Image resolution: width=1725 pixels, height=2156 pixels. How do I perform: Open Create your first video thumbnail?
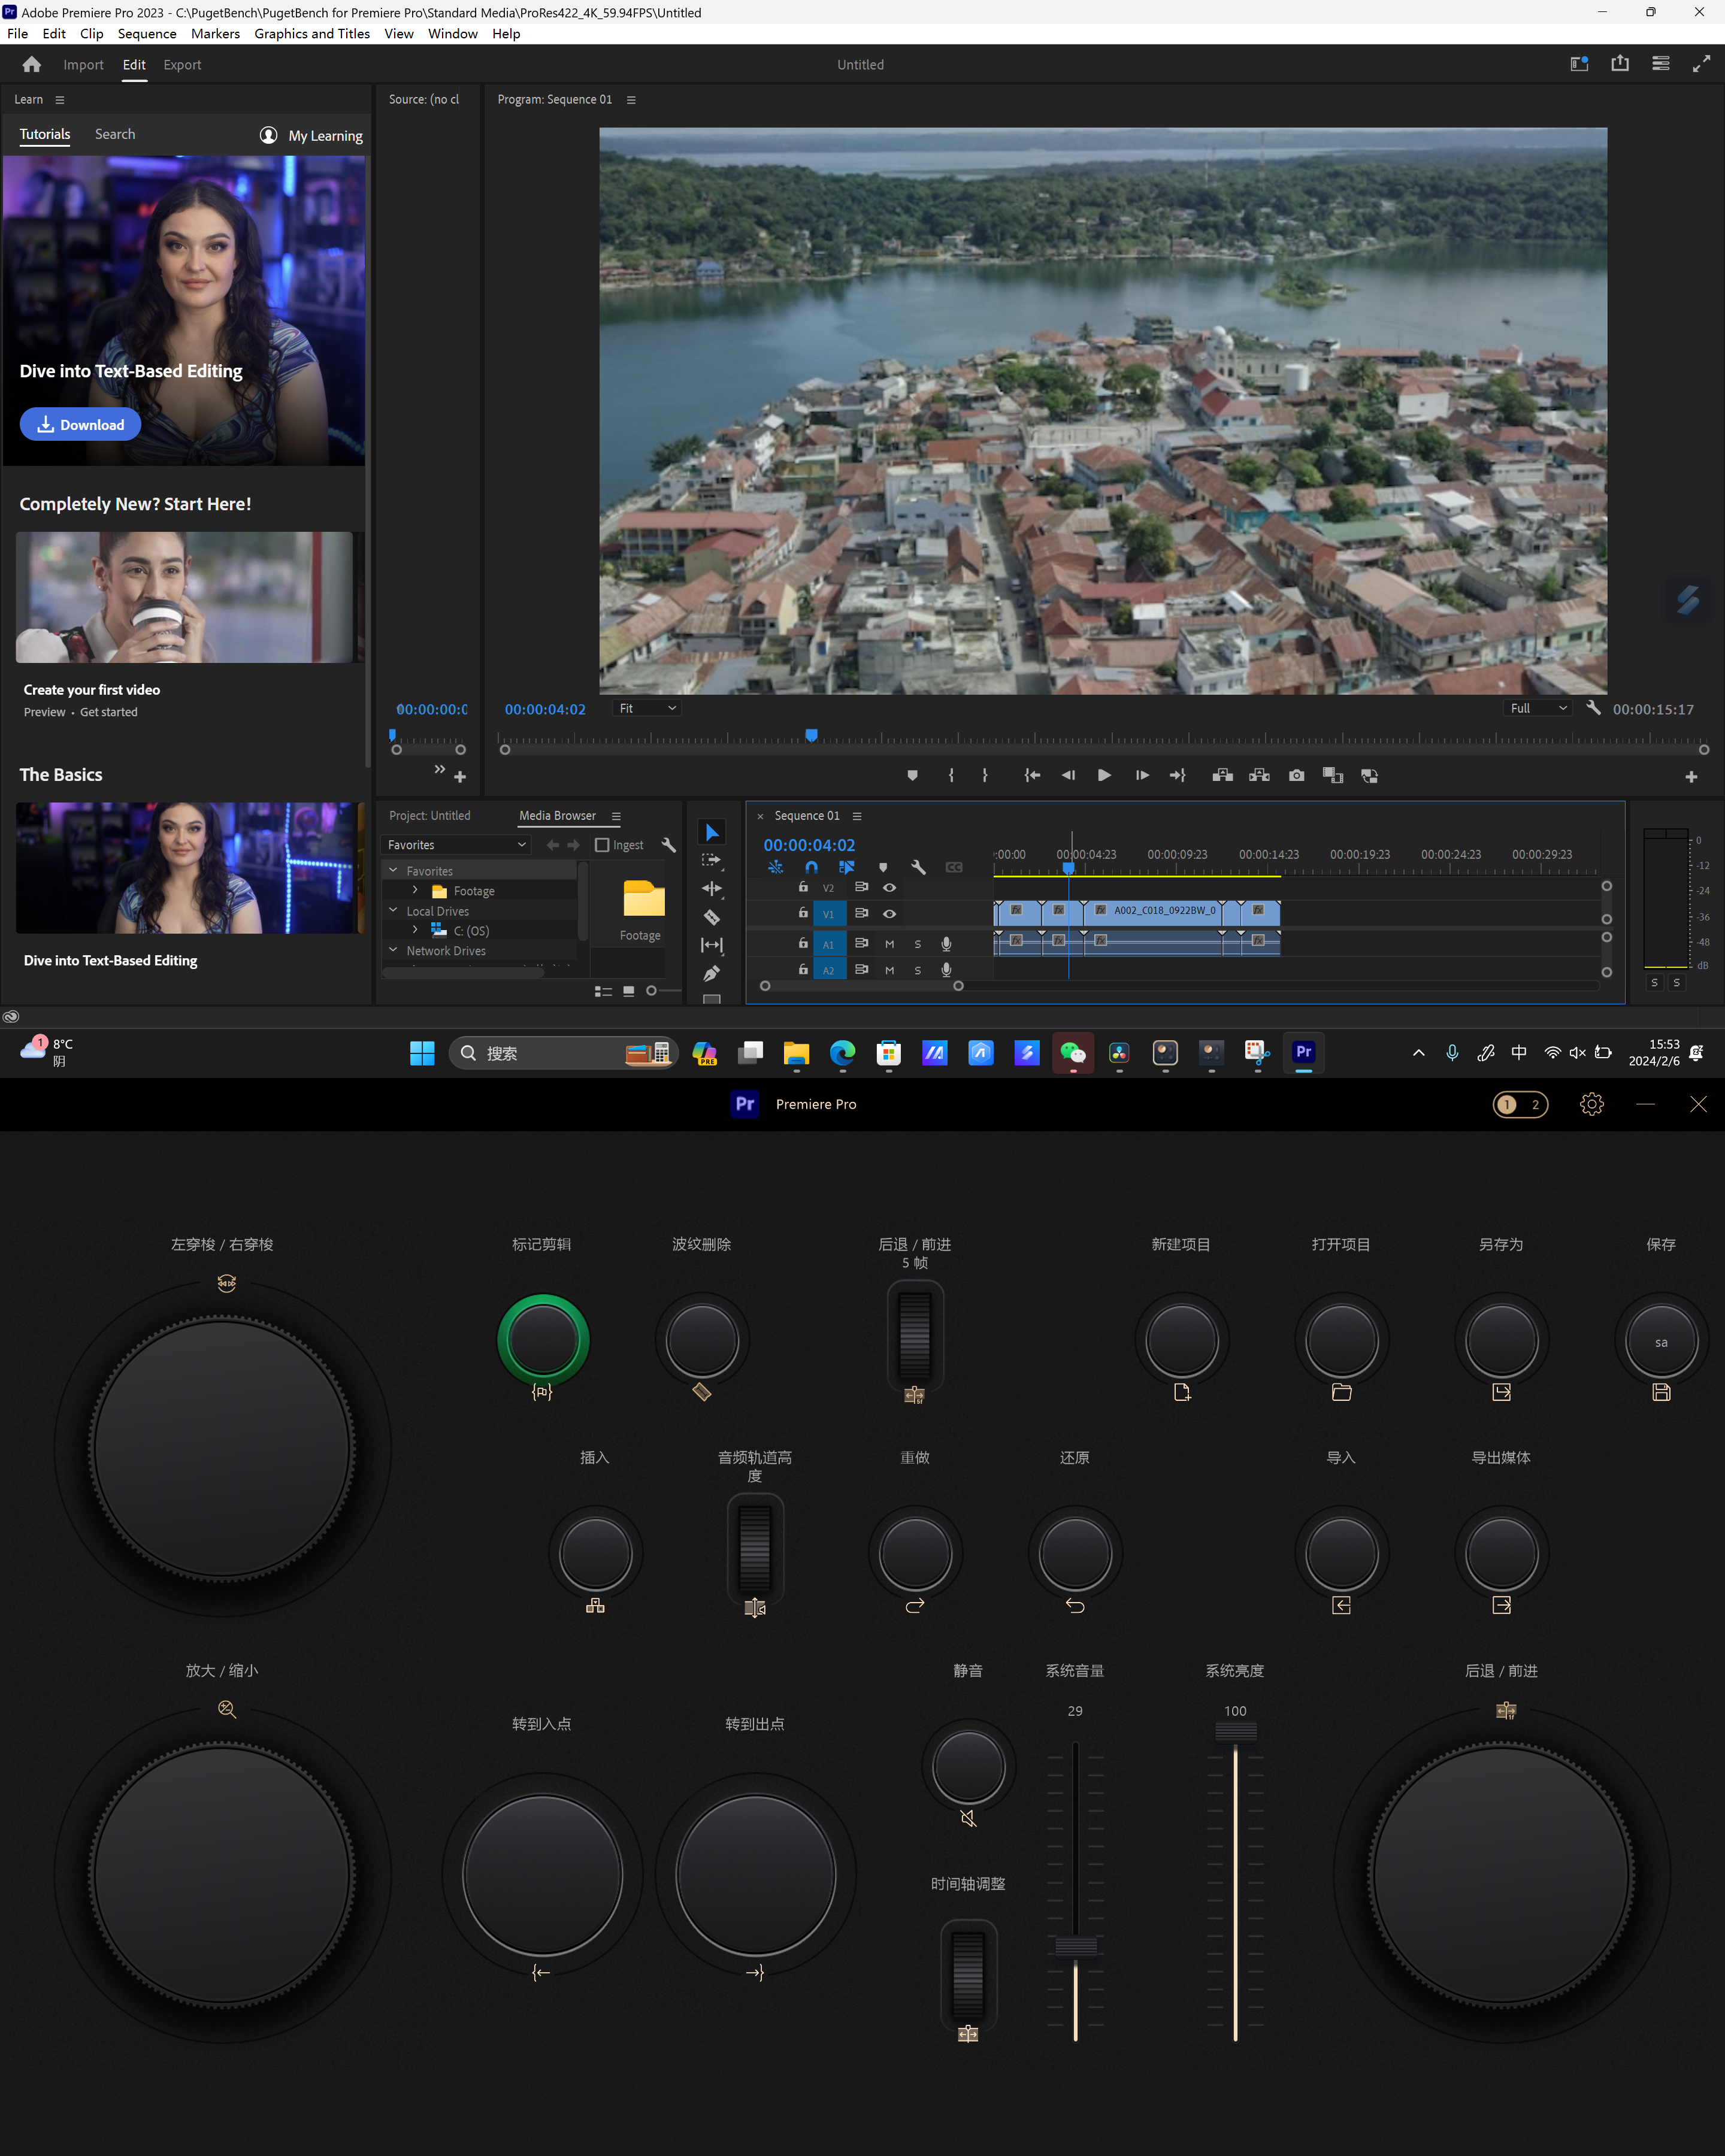184,597
